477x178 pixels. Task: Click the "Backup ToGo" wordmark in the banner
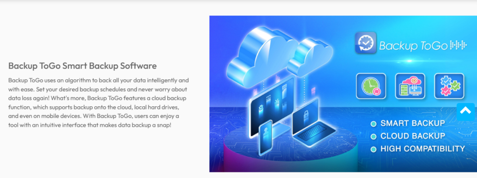[414, 46]
